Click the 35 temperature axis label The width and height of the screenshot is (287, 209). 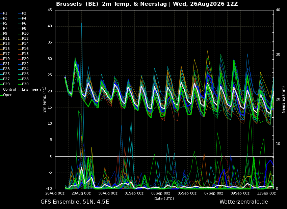50,42
